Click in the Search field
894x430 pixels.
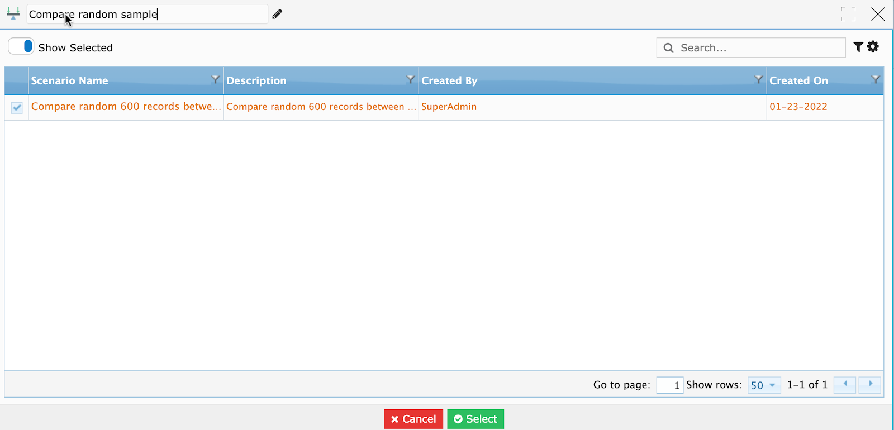751,47
